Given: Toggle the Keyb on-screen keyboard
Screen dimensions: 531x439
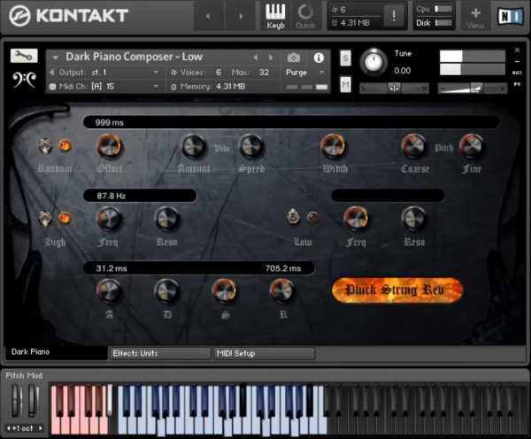Looking at the screenshot, I should coord(275,16).
